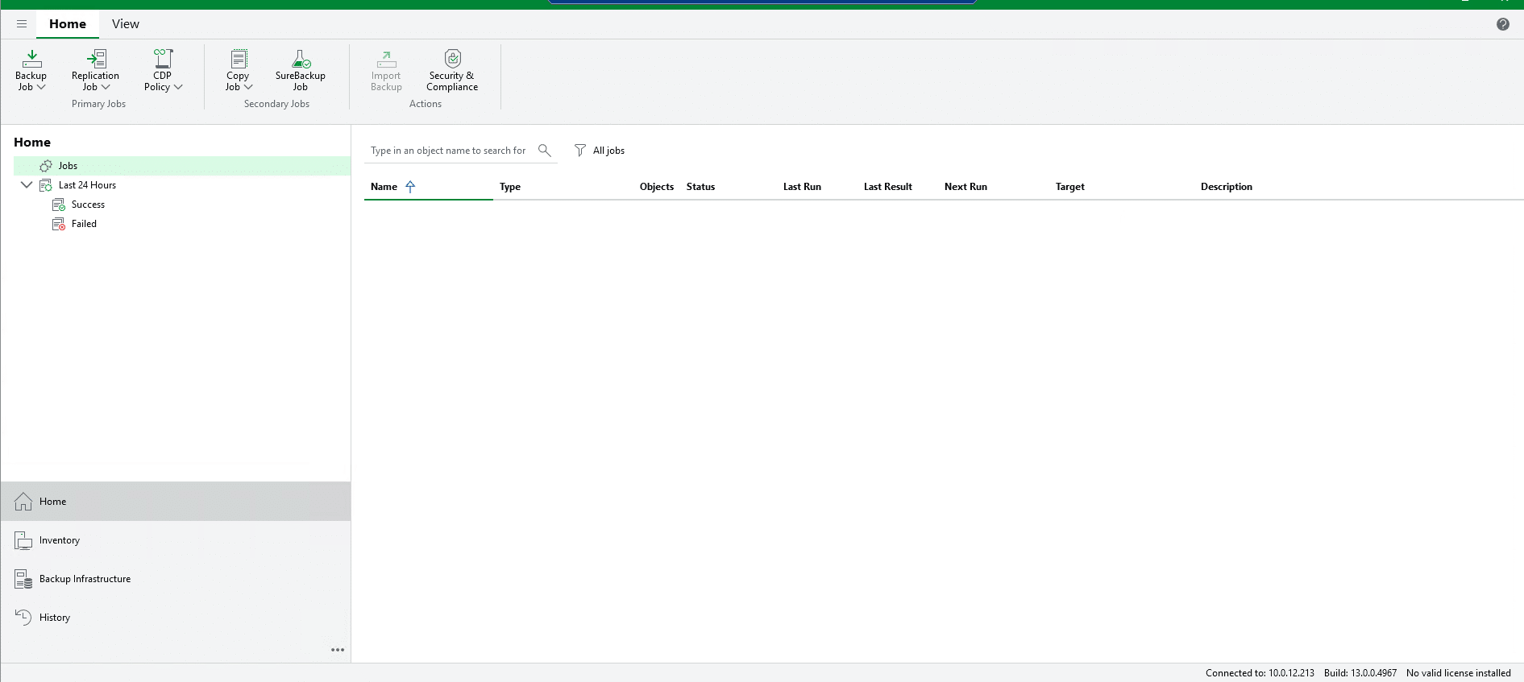1524x682 pixels.
Task: Launch the SureBackup Job wizard
Action: tap(300, 60)
